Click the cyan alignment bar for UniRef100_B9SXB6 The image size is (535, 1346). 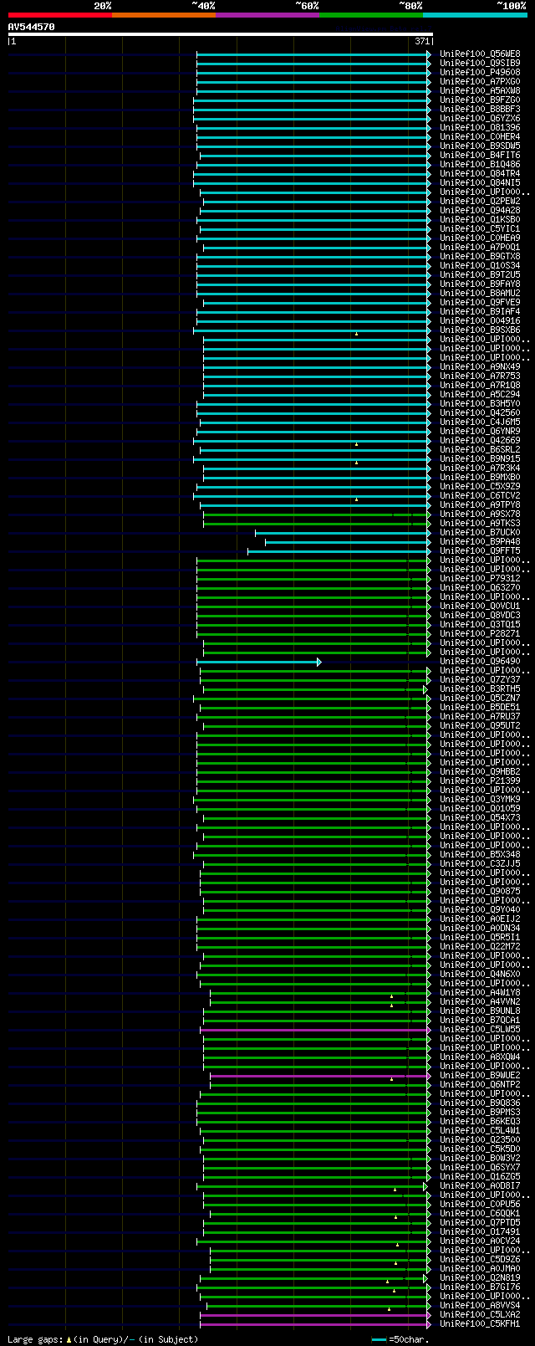click(312, 330)
